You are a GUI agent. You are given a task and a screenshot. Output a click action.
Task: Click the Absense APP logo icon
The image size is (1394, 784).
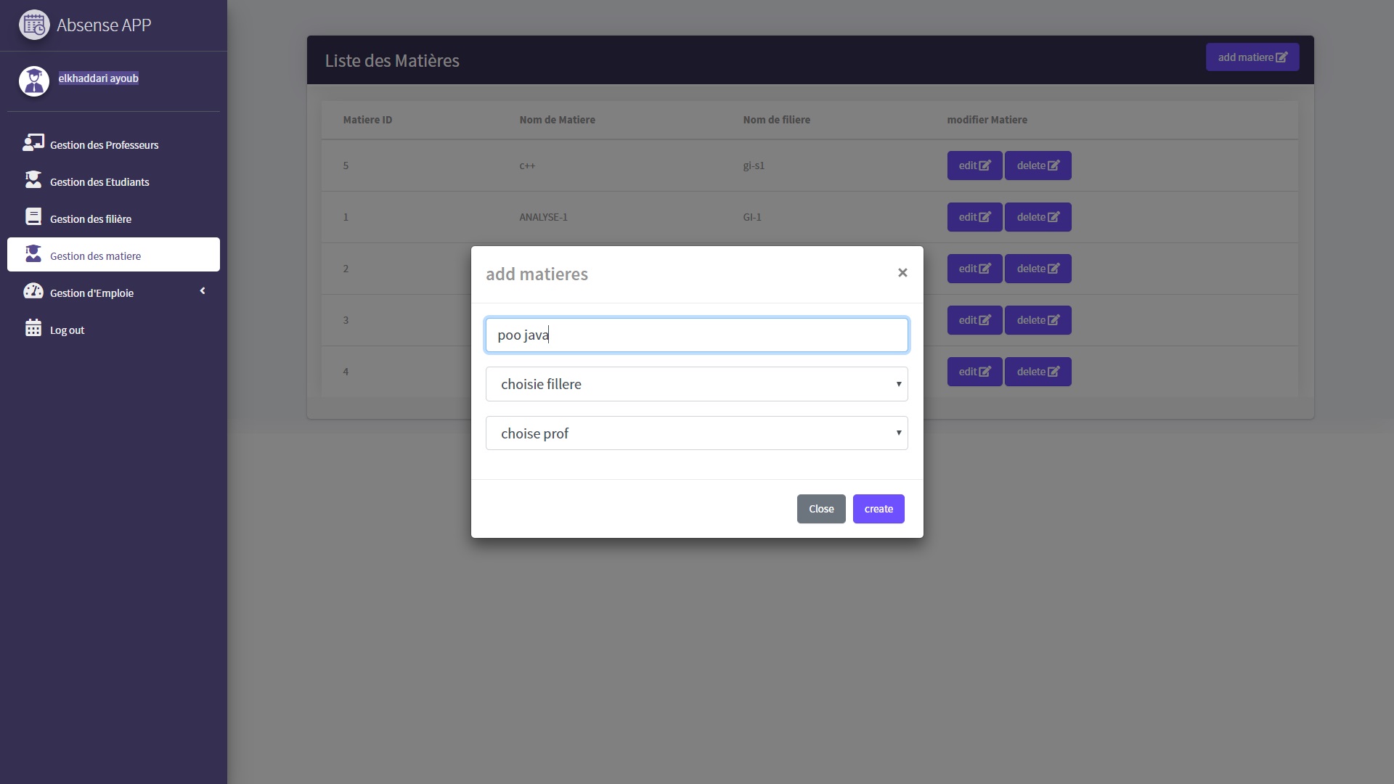pos(33,25)
